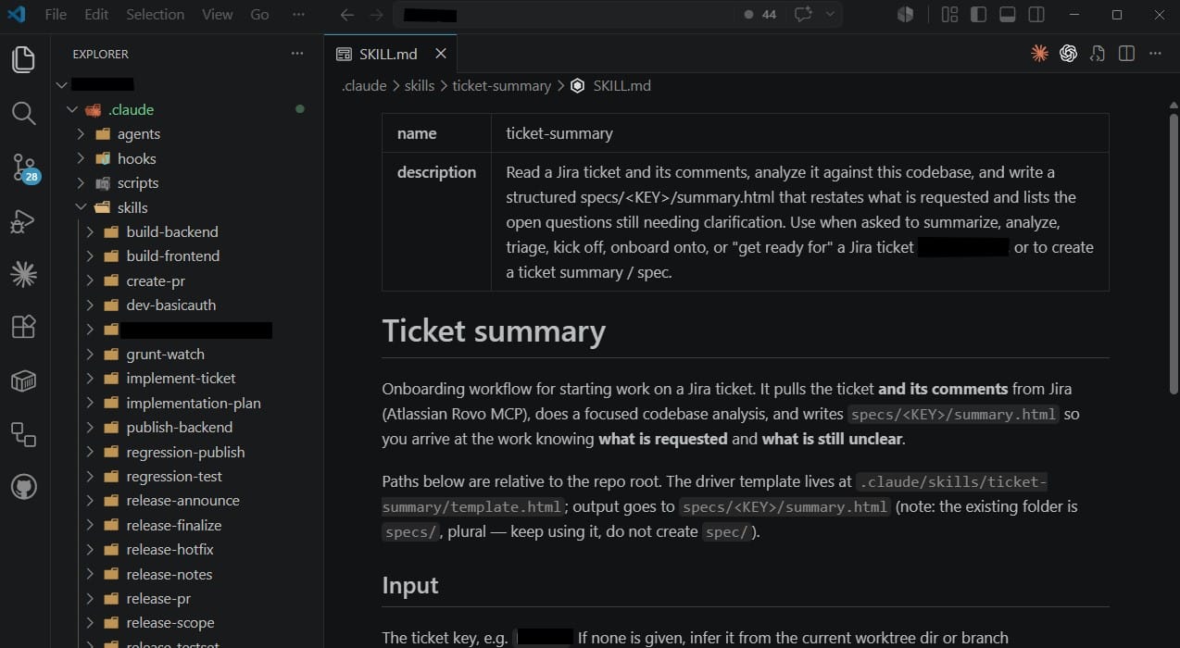
Task: Expand the grunt-watch folder
Action: point(90,354)
